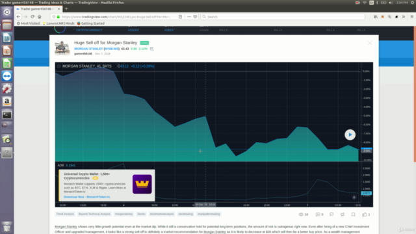Screen dimensions: 416x234
Task: Open the Firefox Library icon
Action: (376, 17)
